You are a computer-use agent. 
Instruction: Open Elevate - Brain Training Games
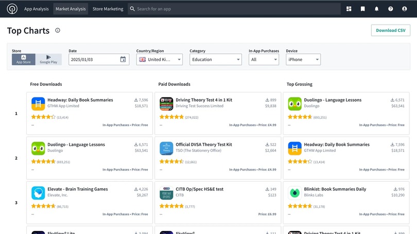coord(77,189)
